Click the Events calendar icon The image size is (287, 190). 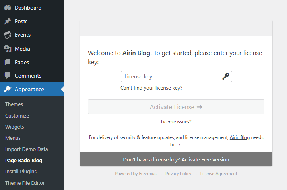tap(8, 35)
